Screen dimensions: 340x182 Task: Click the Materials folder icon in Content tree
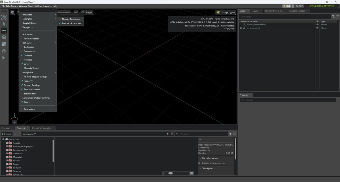point(11,157)
